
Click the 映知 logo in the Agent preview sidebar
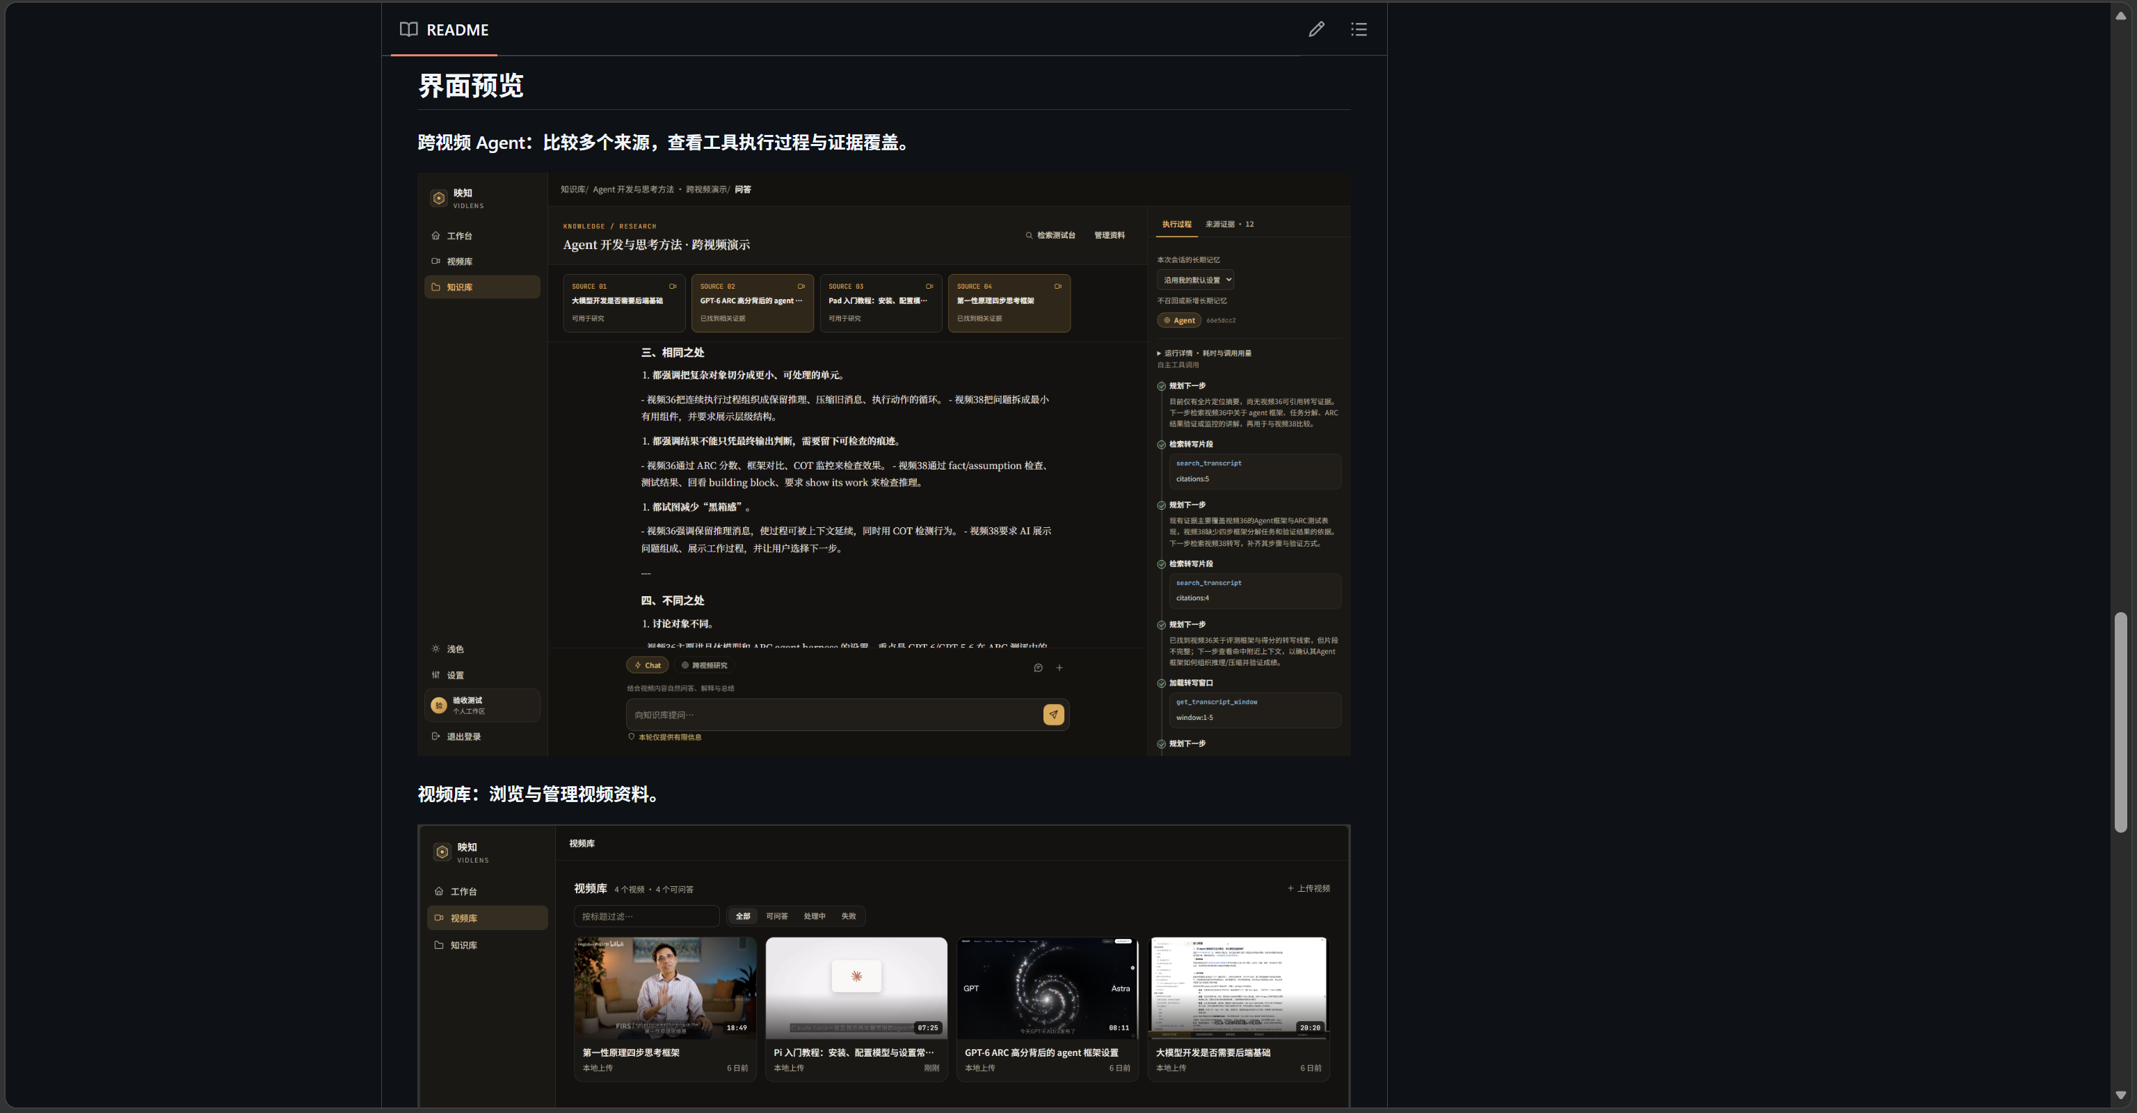439,198
